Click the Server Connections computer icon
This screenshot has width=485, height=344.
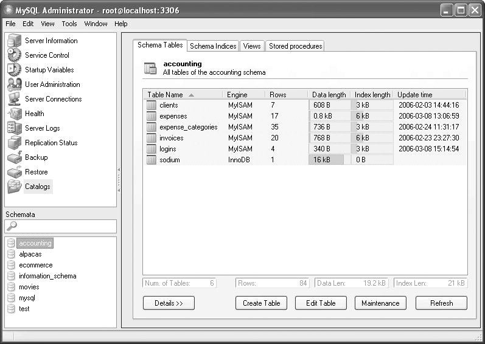tap(14, 99)
